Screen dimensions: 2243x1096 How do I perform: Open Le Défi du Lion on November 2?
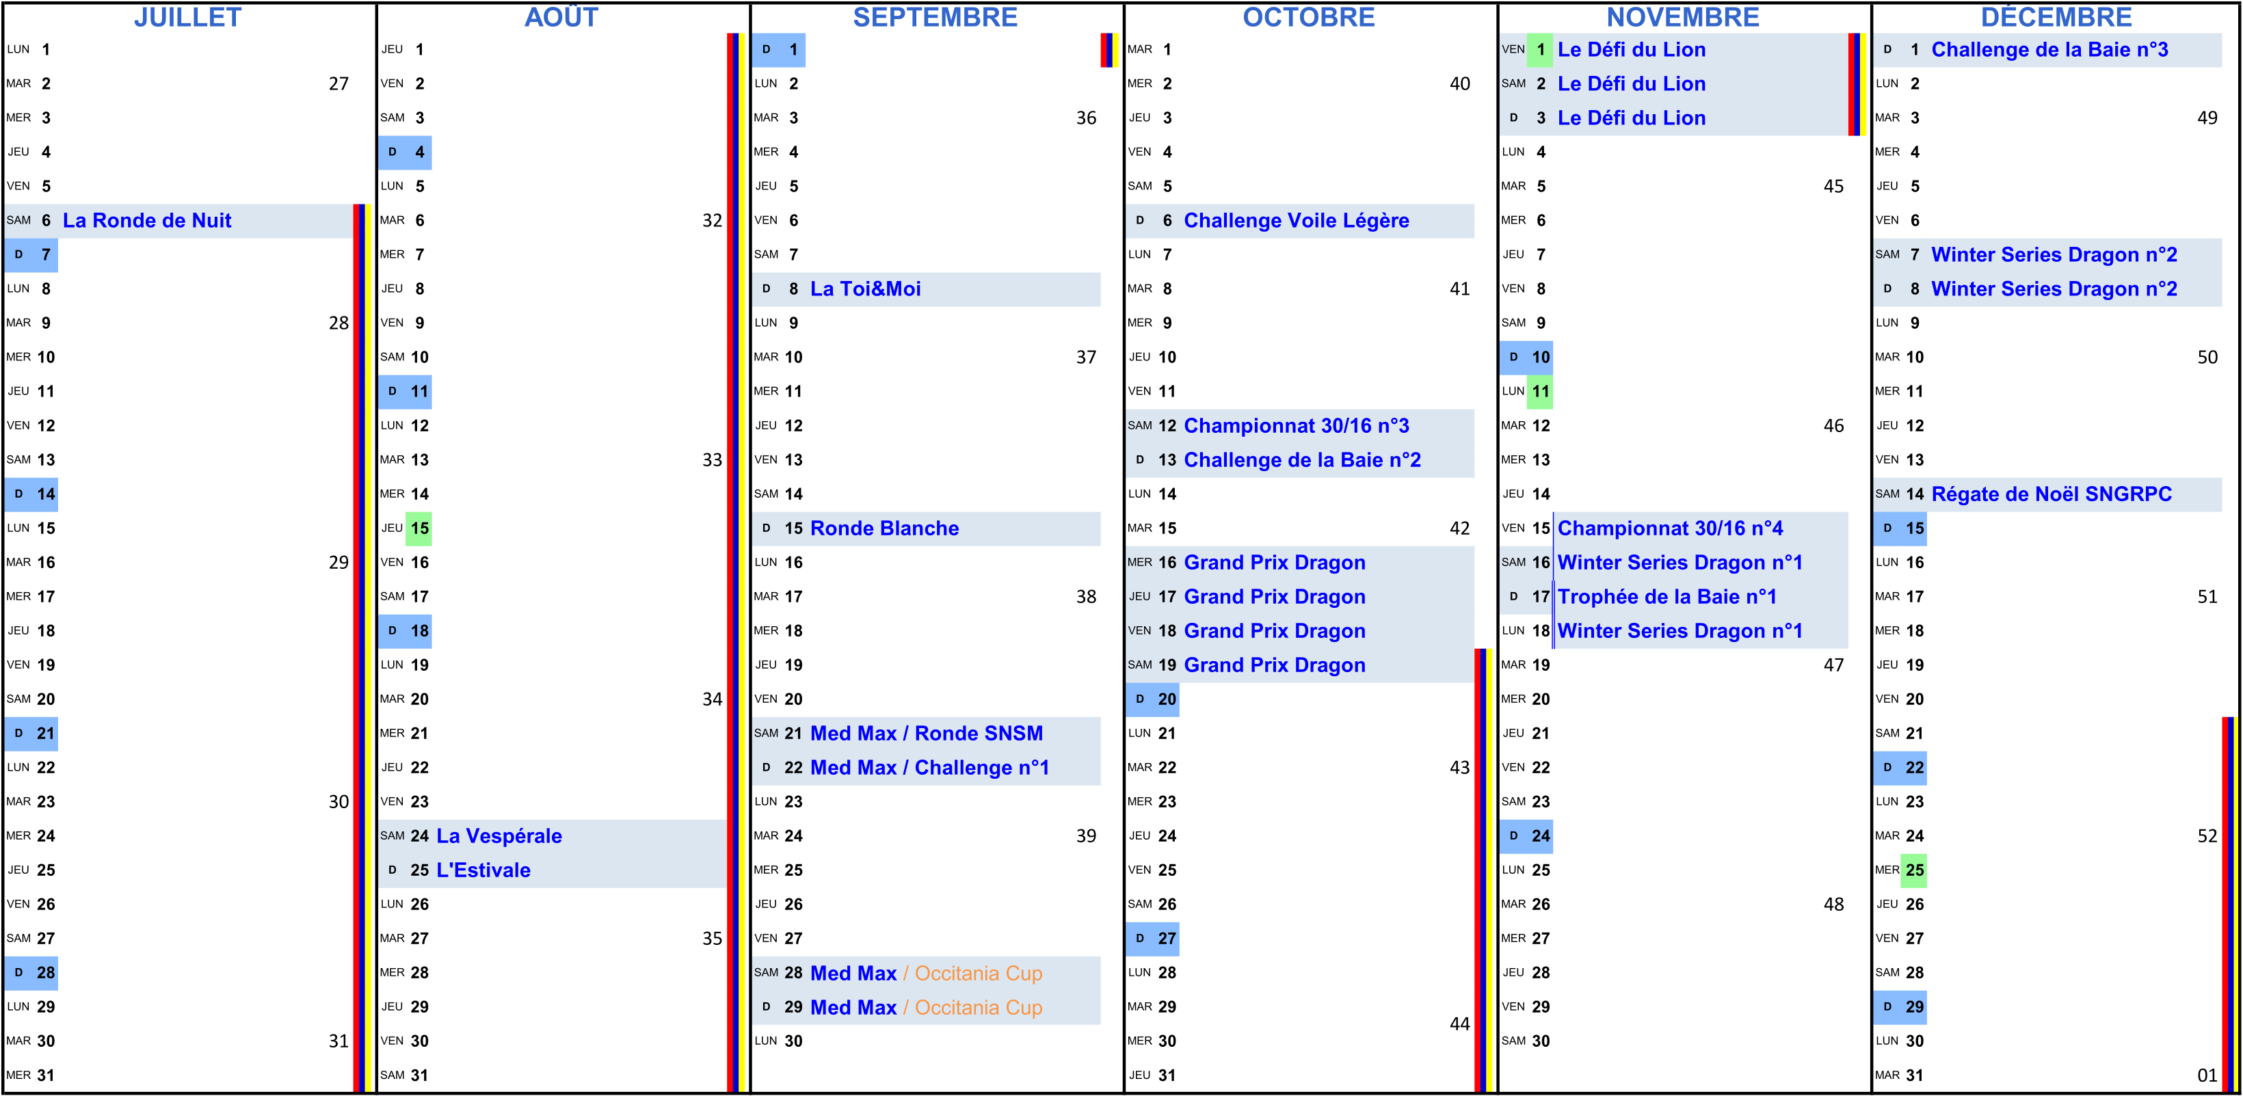click(1632, 85)
